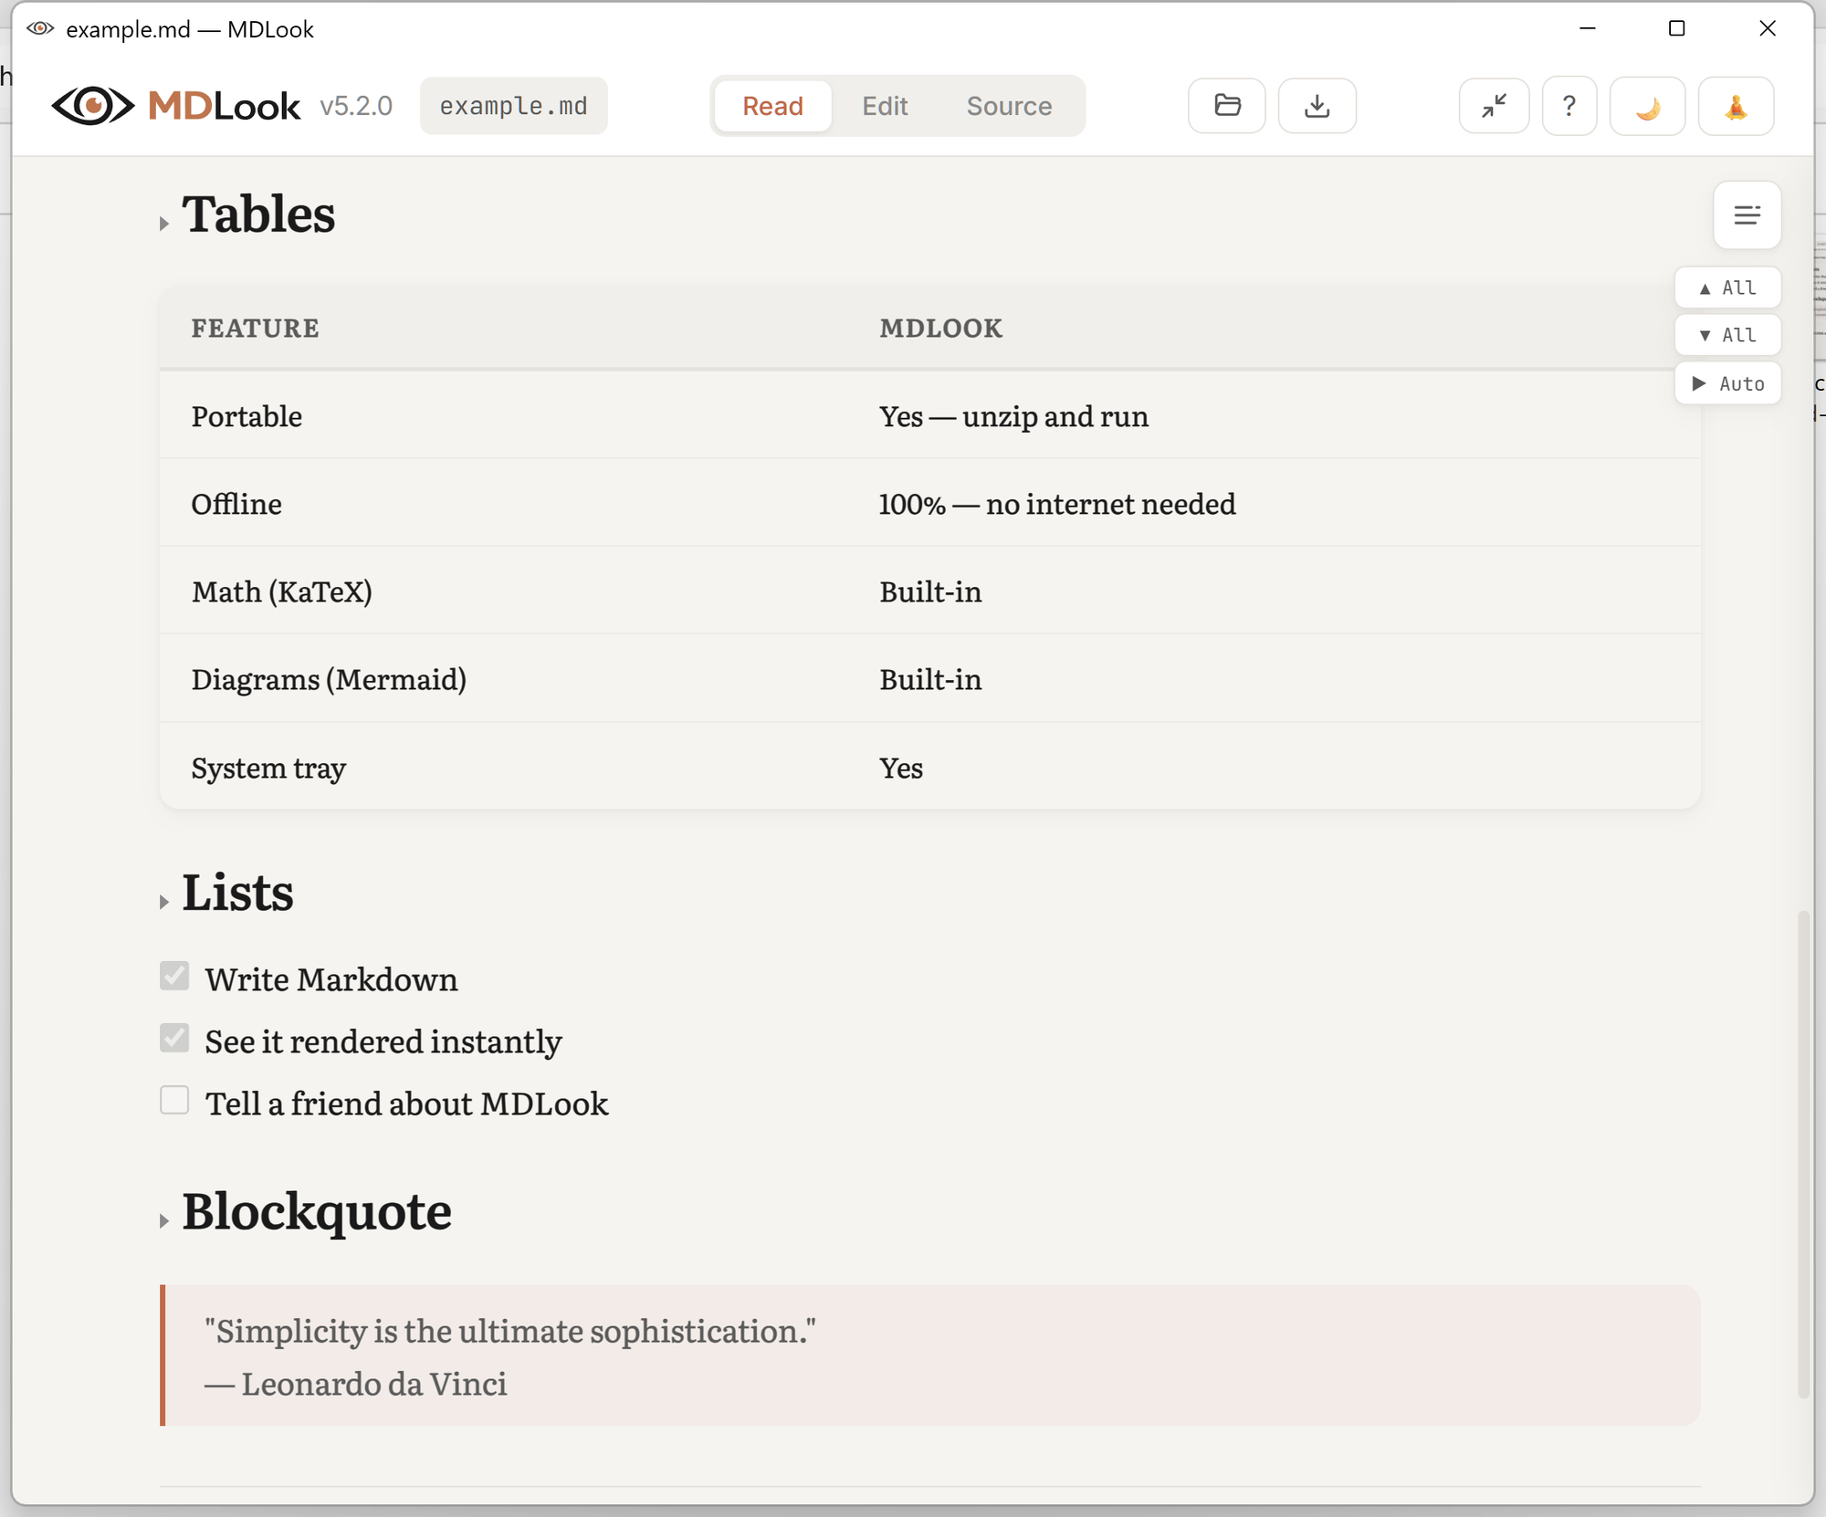Activate the meditation figure zen mode icon

tap(1736, 106)
